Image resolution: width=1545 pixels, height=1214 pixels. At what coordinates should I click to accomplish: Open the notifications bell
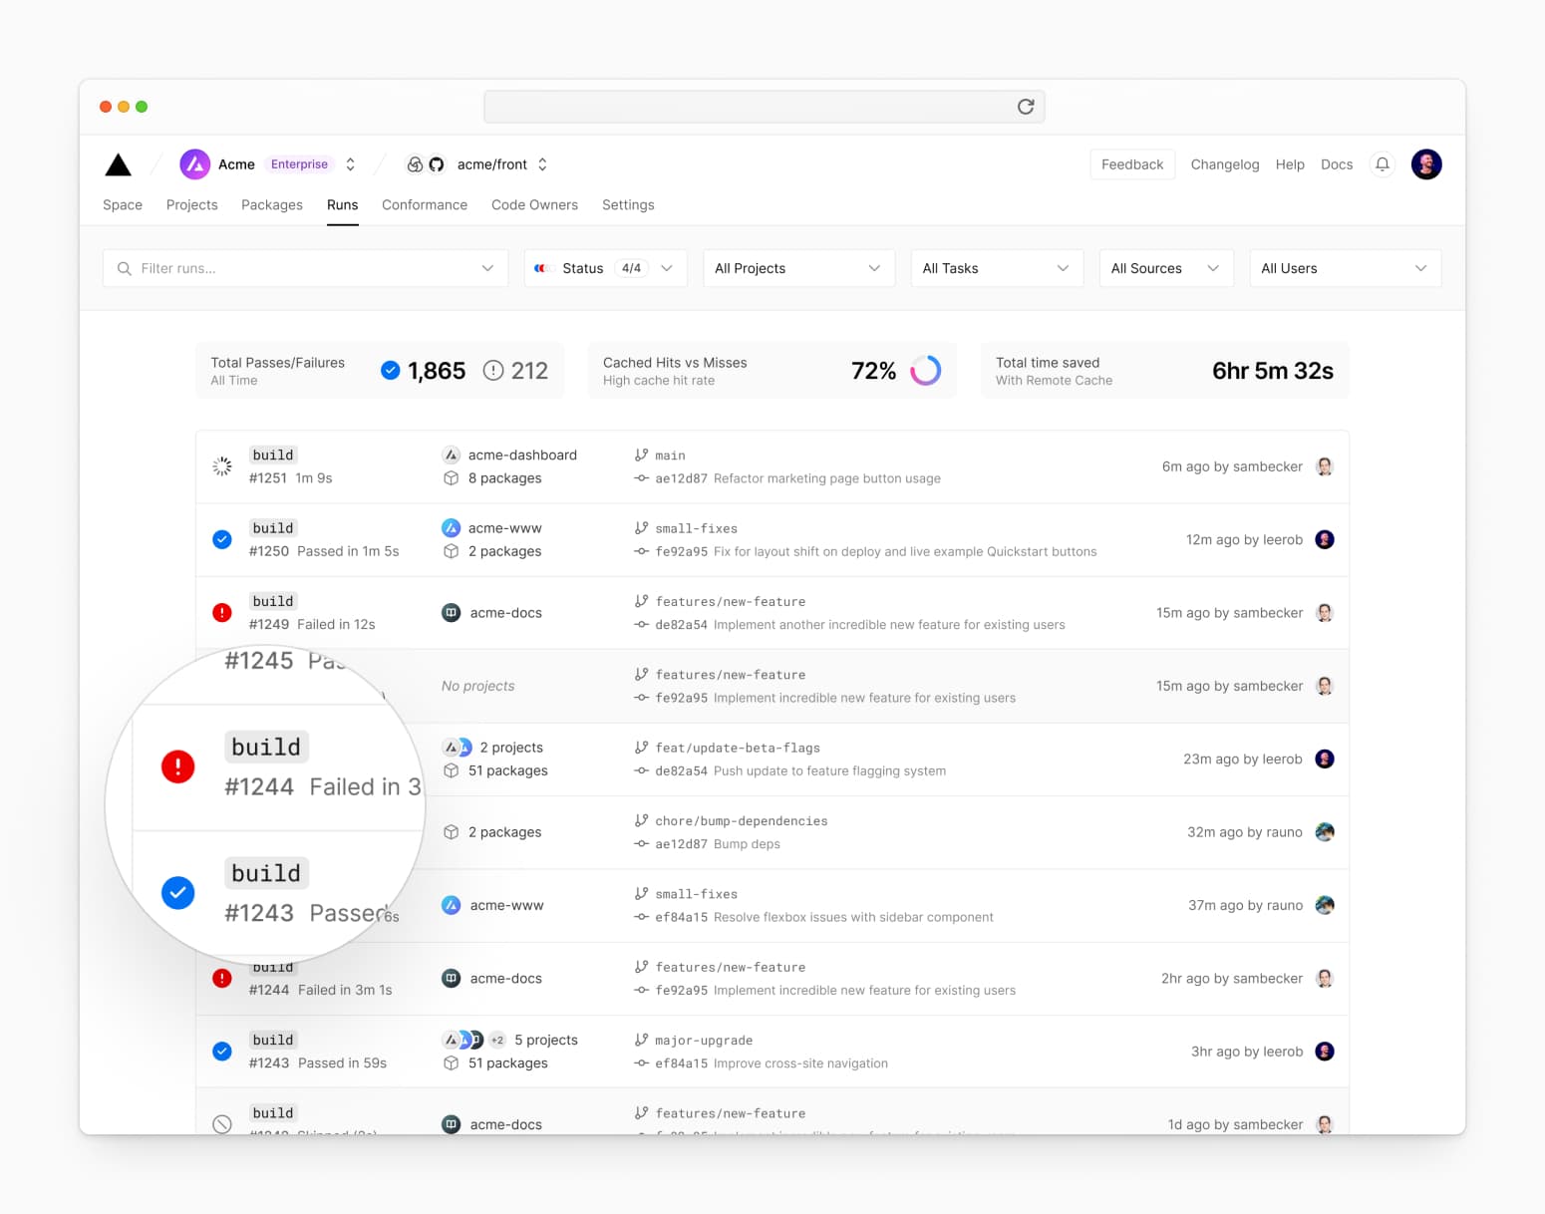coord(1382,164)
